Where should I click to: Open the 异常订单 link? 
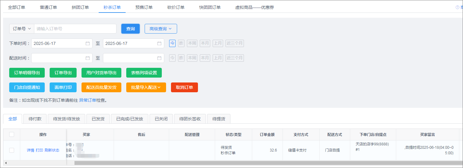point(88,100)
